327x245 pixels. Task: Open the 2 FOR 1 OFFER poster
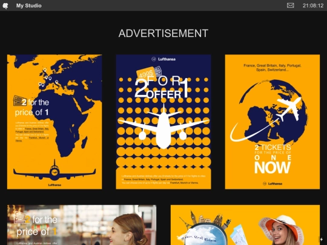pos(163,122)
